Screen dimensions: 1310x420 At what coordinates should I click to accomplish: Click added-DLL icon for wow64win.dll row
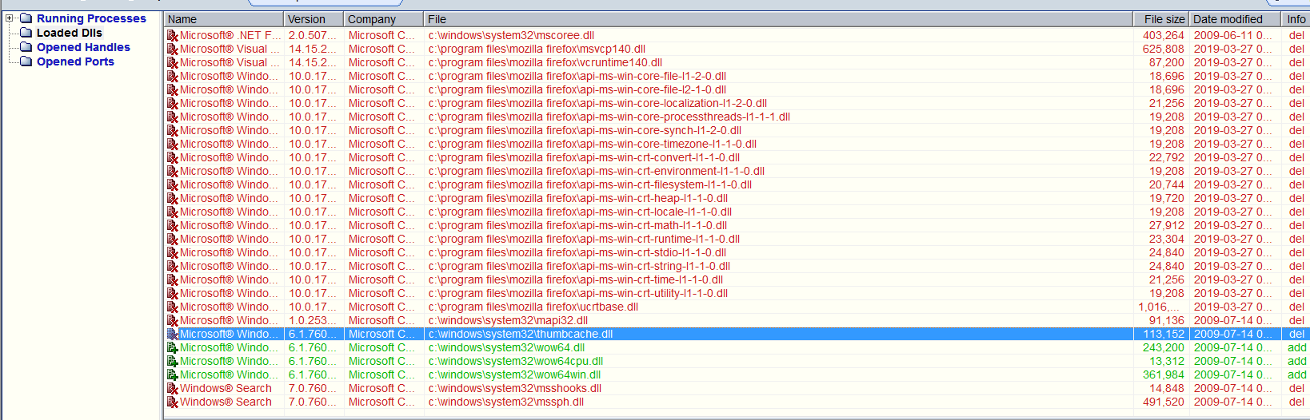[x=172, y=374]
